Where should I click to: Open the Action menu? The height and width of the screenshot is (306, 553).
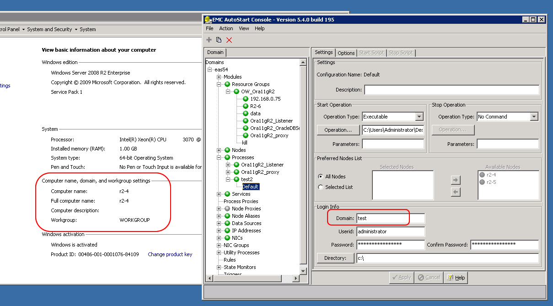[x=226, y=28]
